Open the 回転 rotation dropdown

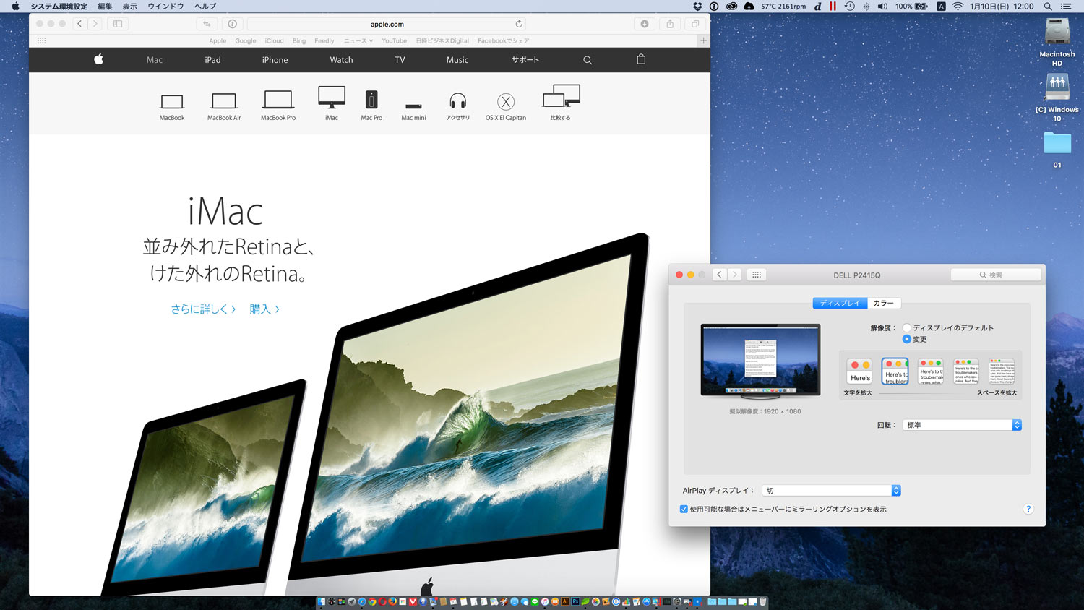(x=962, y=425)
